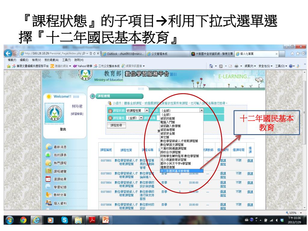
Task: Click the Windows Start orb
Action: [x=9, y=220]
